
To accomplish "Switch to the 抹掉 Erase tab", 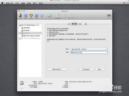I will tap(74, 24).
